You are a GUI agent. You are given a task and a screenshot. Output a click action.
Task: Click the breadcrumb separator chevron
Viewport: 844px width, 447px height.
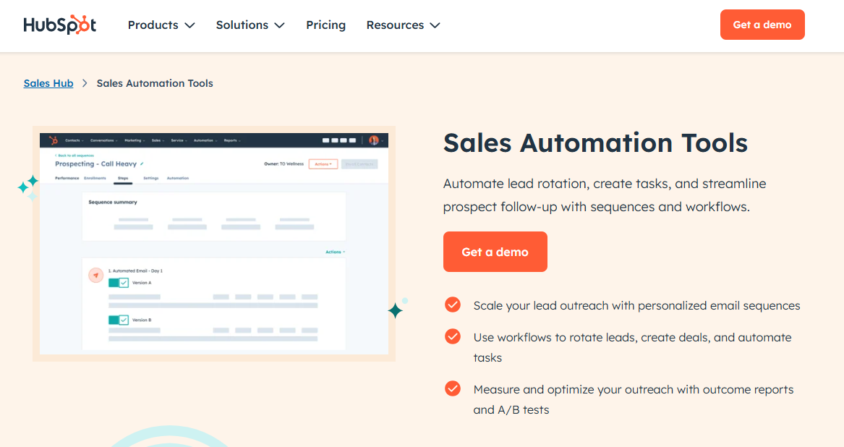(x=85, y=83)
